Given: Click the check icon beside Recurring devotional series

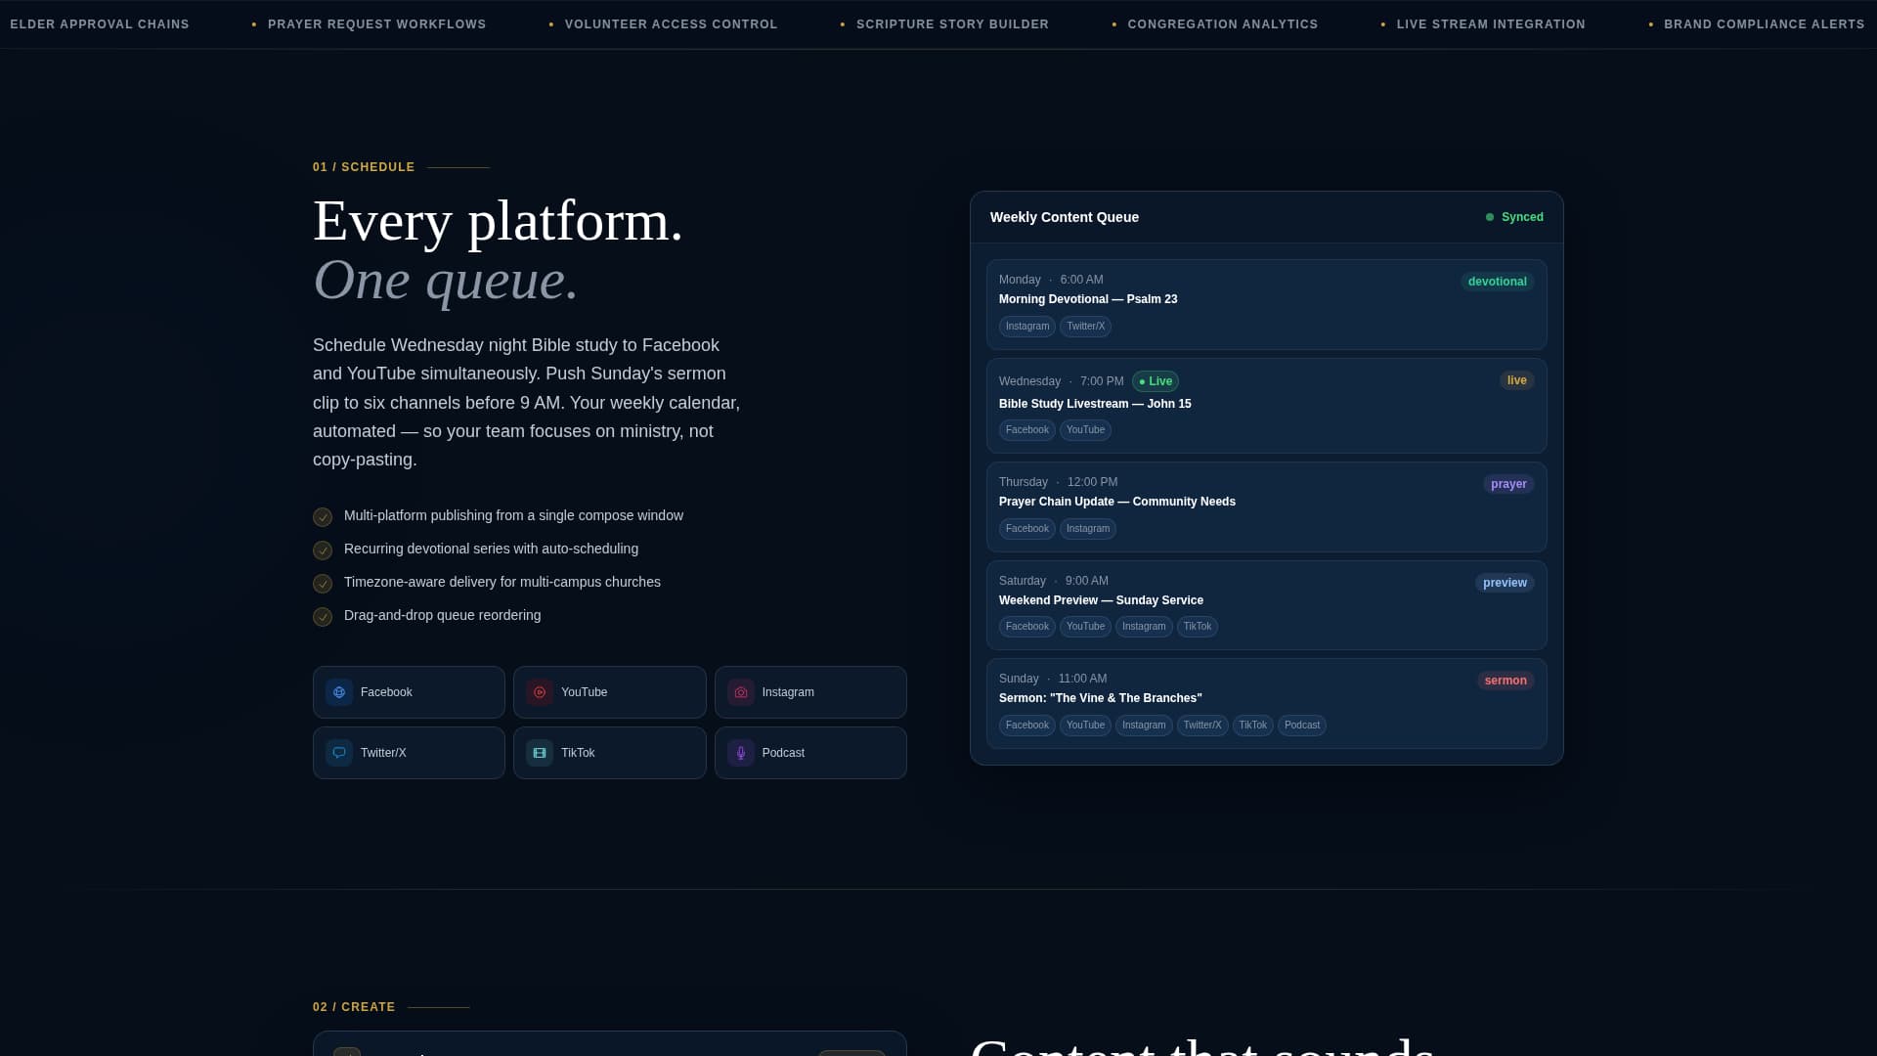Looking at the screenshot, I should pyautogui.click(x=323, y=550).
